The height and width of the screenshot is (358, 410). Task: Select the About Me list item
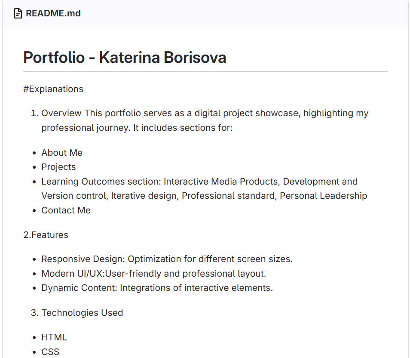click(x=62, y=152)
